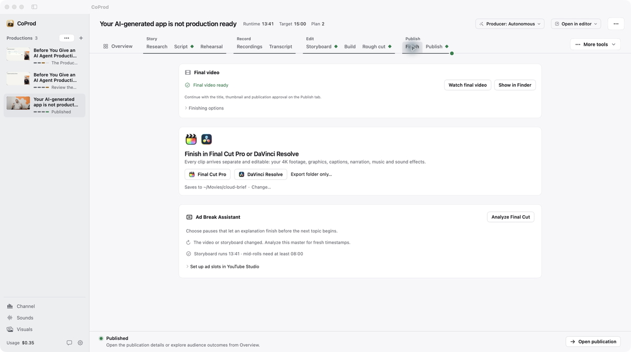This screenshot has height=352, width=631.
Task: Open settings gear in sidebar footer
Action: click(x=80, y=343)
